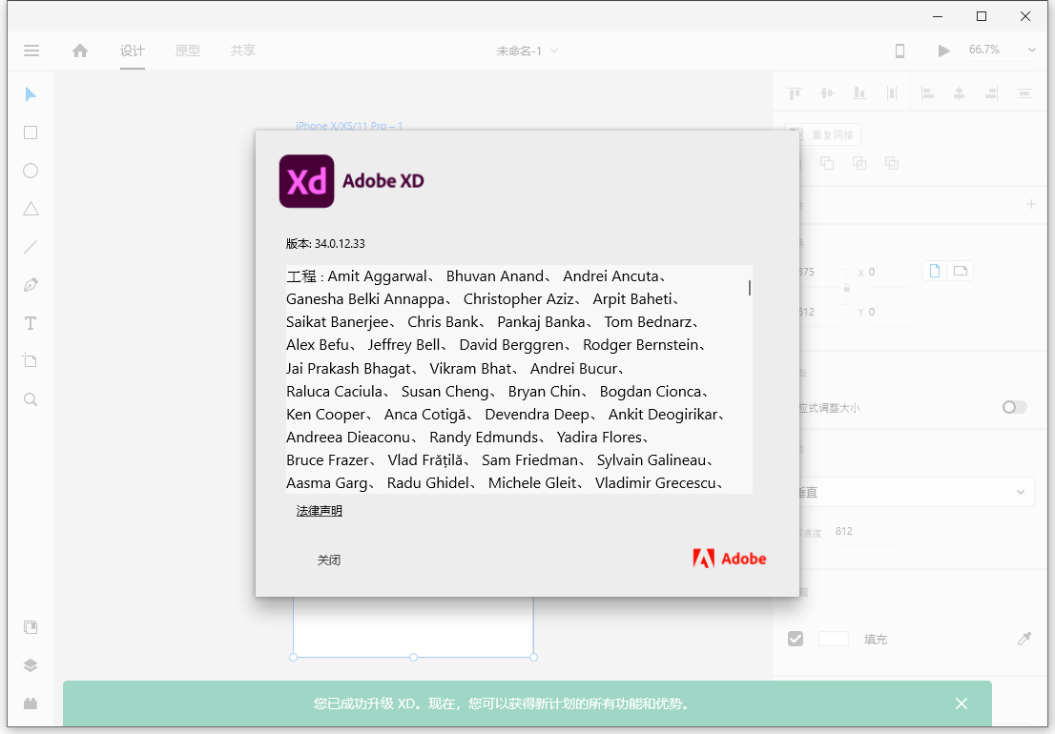Click the Adobe logo in dialog
The width and height of the screenshot is (1055, 734).
[730, 559]
